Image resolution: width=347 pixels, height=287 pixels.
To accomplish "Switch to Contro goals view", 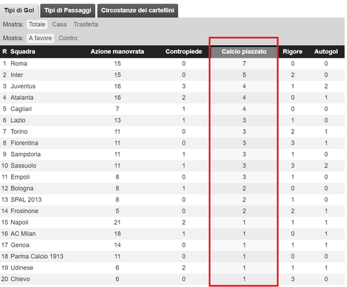I will coord(68,38).
